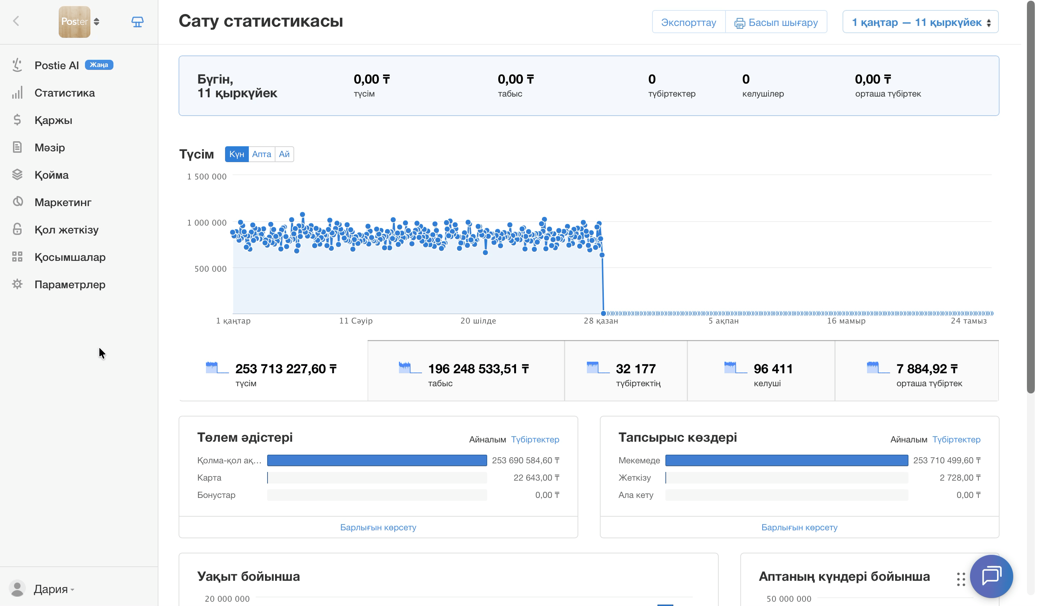Viewport: 1037px width, 606px height.
Task: Click the Басып шығару print button
Action: 777,22
